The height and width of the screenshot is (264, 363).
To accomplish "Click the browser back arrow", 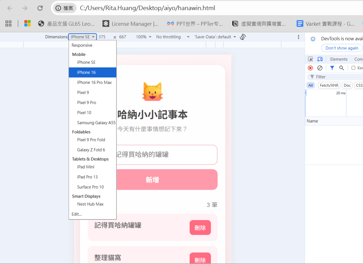I will coord(10,8).
